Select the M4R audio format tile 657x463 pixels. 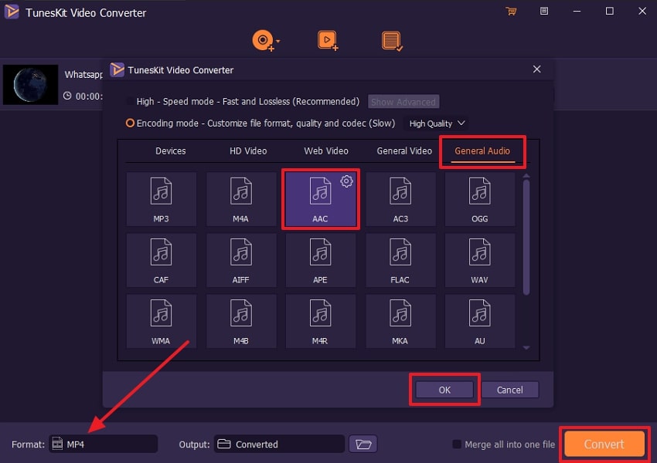(x=320, y=321)
